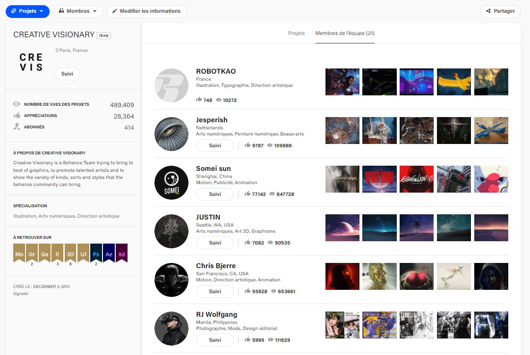Click the Abonnés follower icon
530x355 pixels.
coord(17,127)
